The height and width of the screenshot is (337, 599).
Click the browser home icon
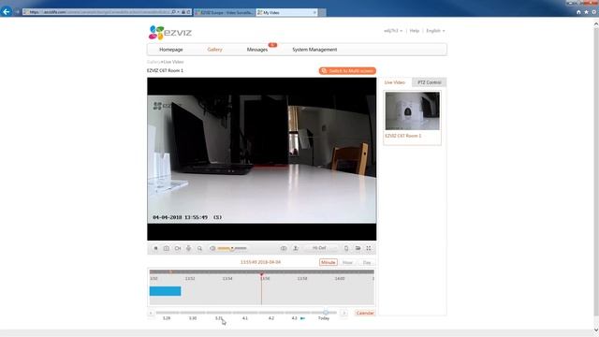click(x=578, y=12)
